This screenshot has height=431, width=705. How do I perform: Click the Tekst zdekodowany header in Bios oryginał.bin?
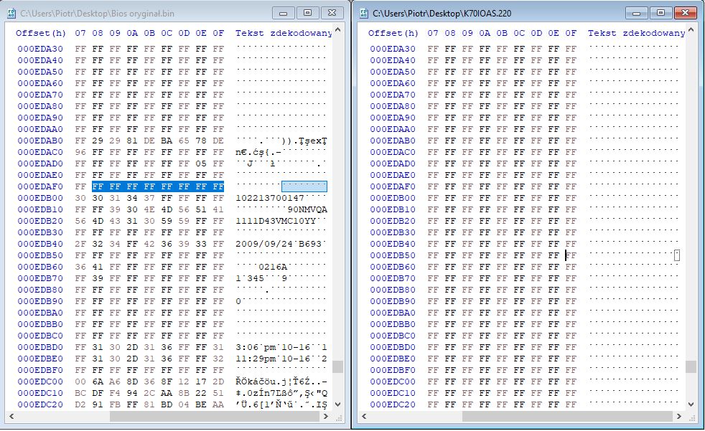(x=284, y=33)
